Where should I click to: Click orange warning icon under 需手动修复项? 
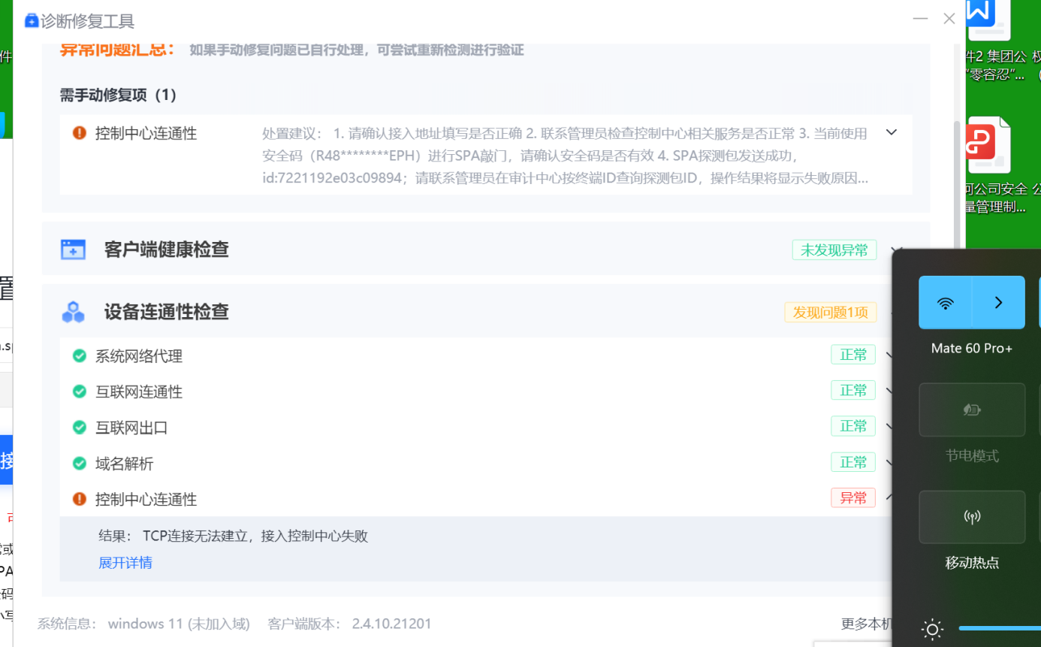click(x=79, y=133)
